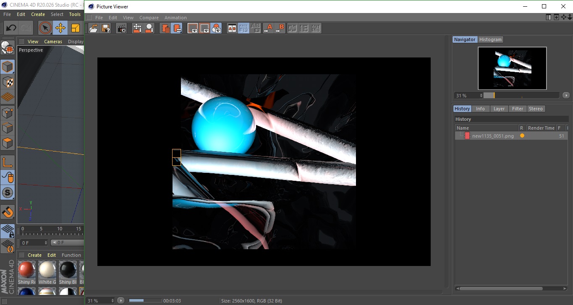Select the Live Selection tool
The height and width of the screenshot is (305, 573).
tap(45, 28)
